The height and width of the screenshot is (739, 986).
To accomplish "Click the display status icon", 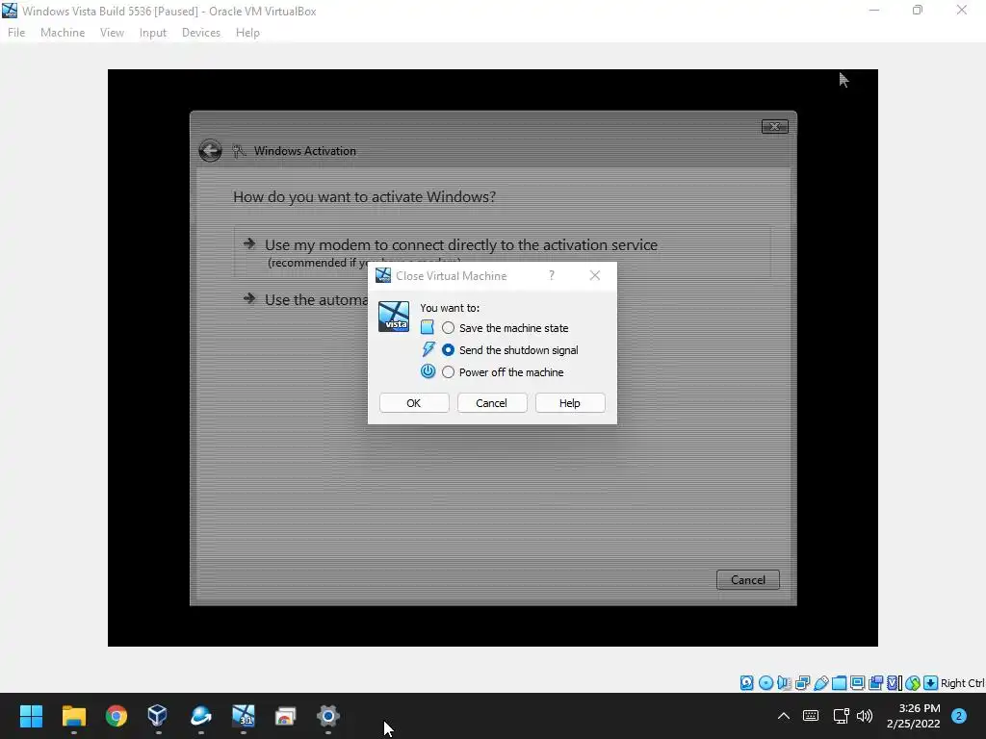I will 857,683.
